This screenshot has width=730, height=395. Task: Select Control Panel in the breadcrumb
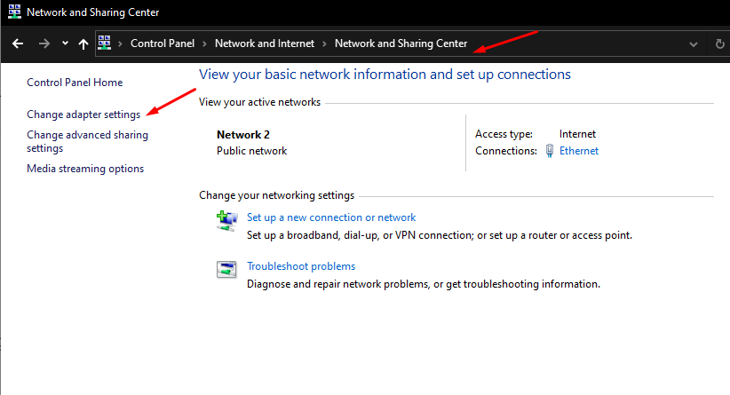point(163,43)
